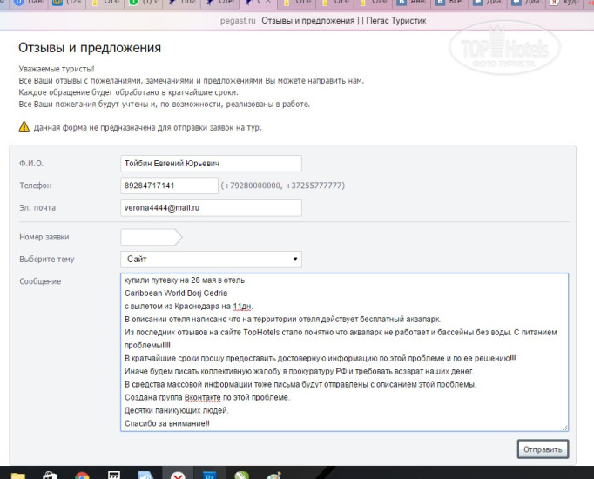Launch the Store app in the taskbar
Viewport: 594px width, 479px height.
50,475
